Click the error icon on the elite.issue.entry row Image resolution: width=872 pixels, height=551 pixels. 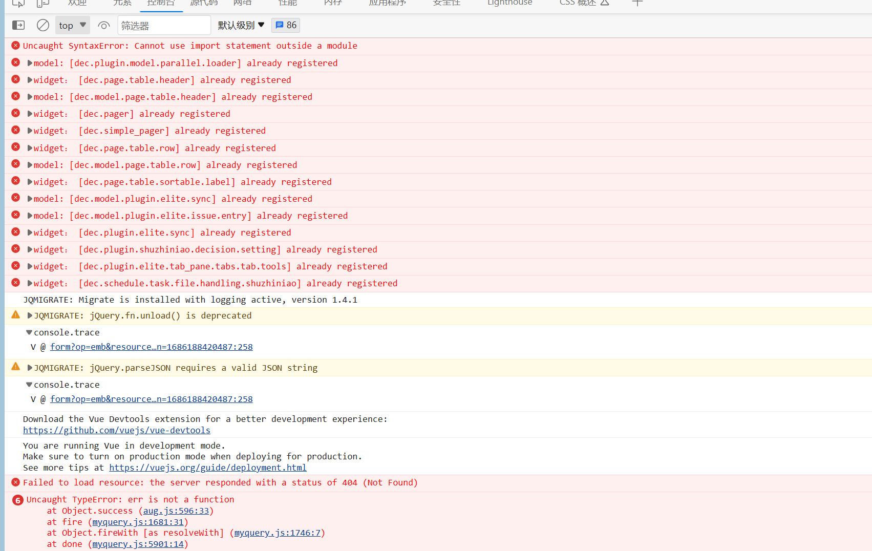[x=16, y=215]
